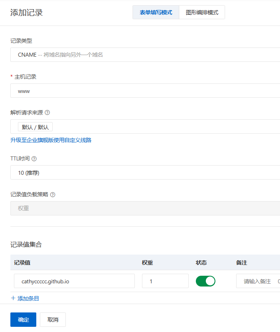
Task: Click the 记录值 field with cathyccccc.github.io
Action: click(74, 281)
